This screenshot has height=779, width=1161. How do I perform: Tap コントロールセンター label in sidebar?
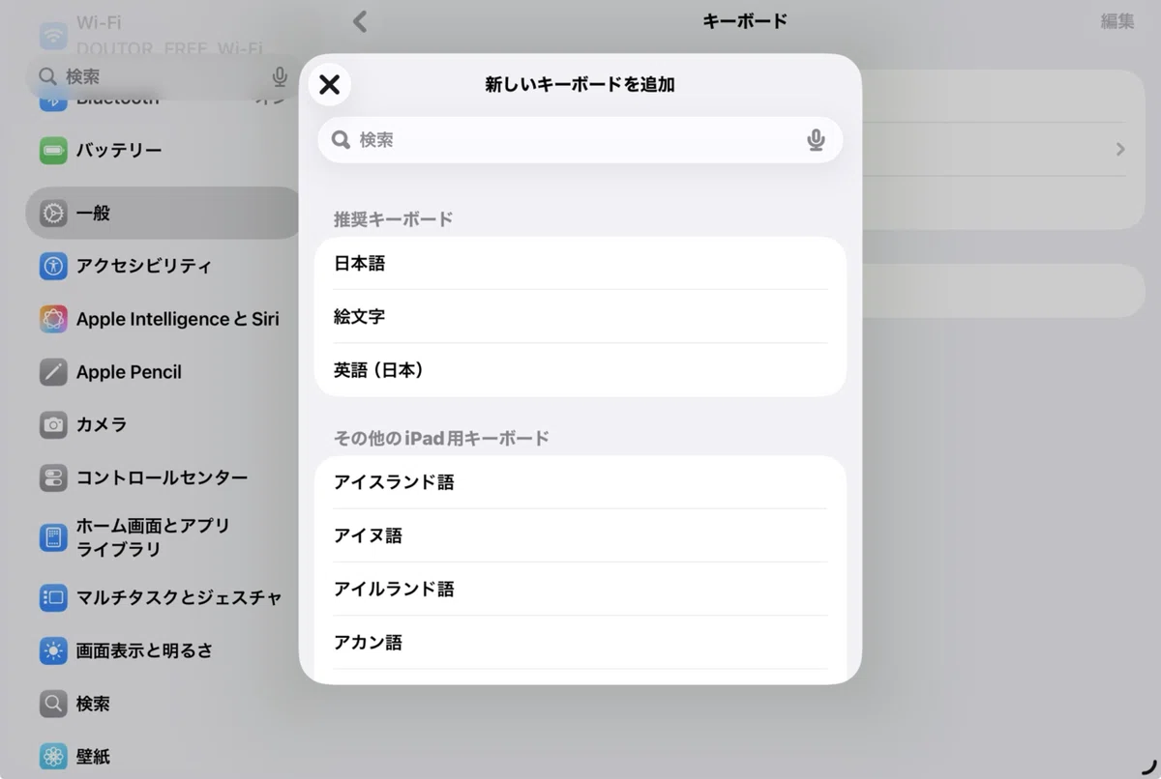point(162,477)
